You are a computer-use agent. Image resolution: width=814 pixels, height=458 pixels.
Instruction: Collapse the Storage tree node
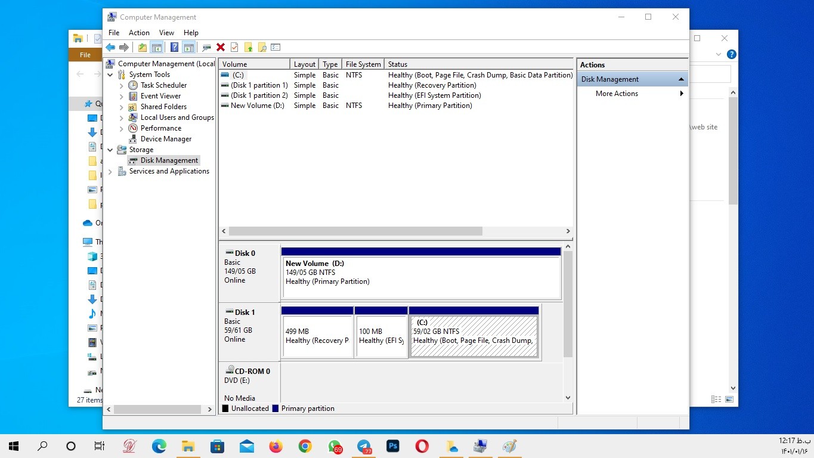click(x=110, y=150)
